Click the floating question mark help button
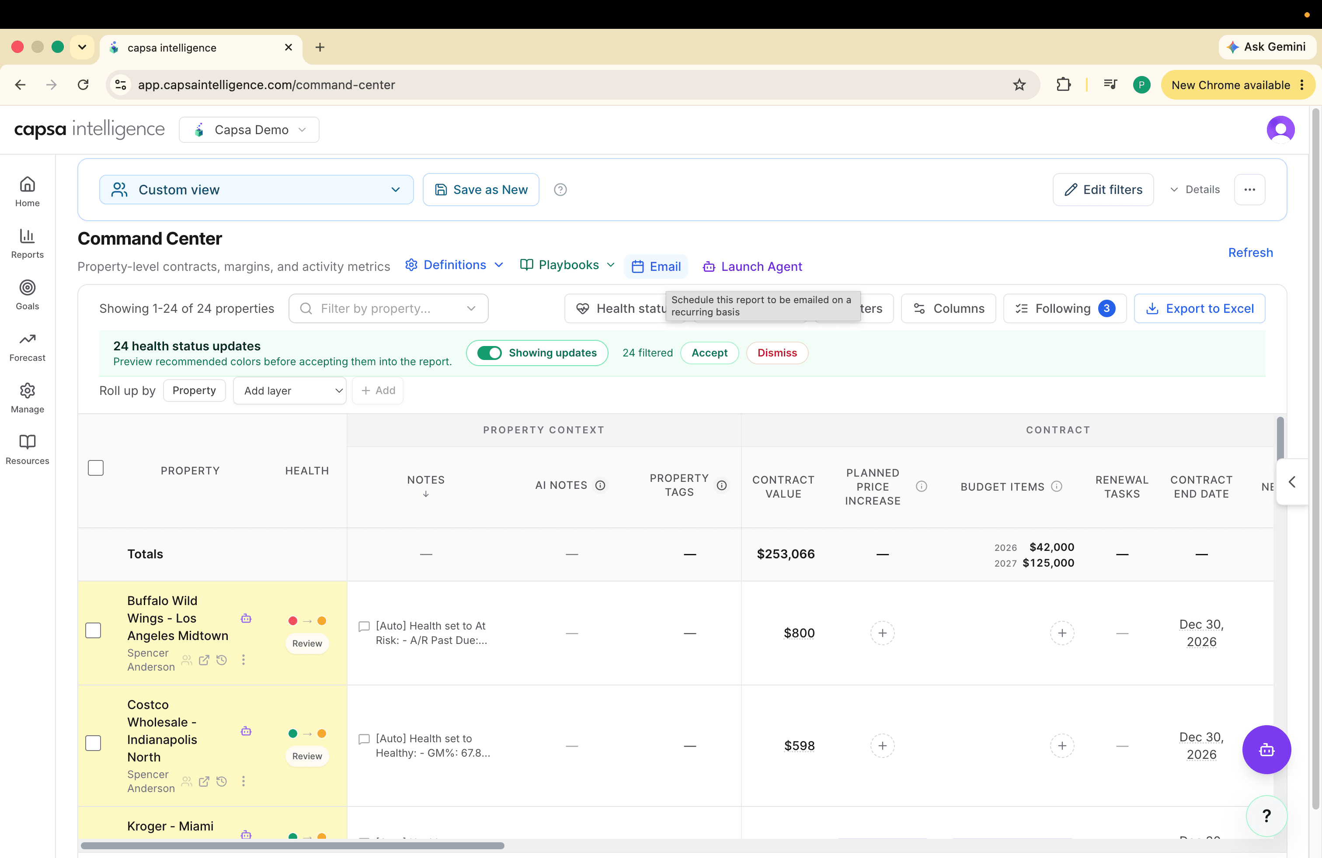Screen dimensions: 1322x858 [x=1266, y=816]
